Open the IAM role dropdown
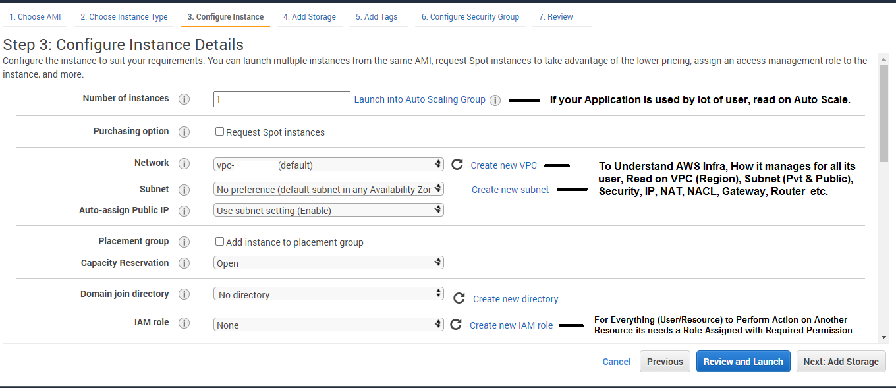This screenshot has width=896, height=388. pyautogui.click(x=329, y=325)
